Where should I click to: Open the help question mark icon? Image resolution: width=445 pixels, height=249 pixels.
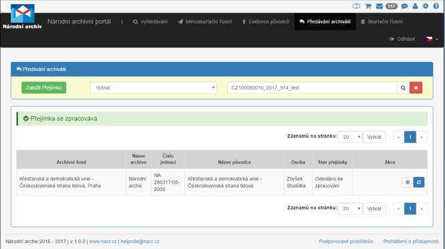pyautogui.click(x=436, y=6)
